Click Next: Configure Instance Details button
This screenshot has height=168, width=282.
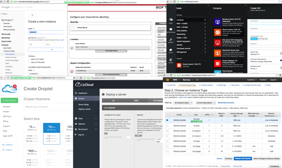(x=267, y=159)
